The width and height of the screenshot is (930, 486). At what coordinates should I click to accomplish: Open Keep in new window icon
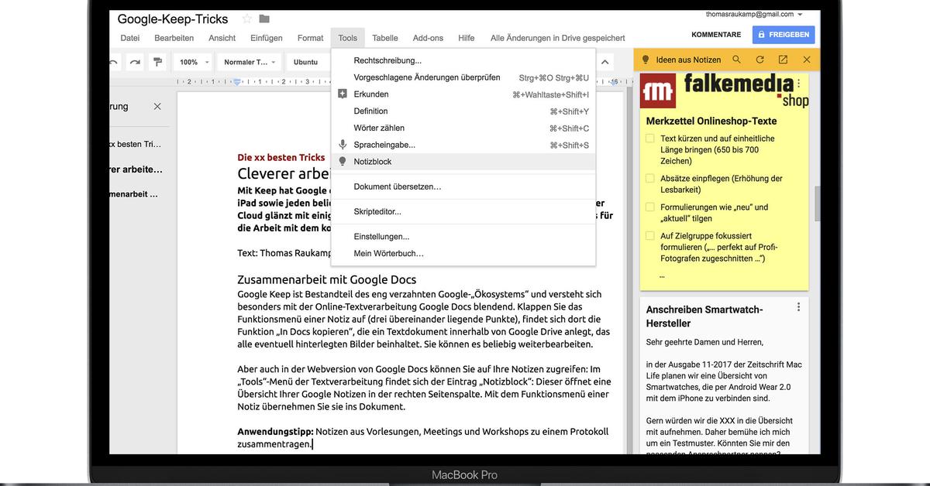pyautogui.click(x=783, y=60)
